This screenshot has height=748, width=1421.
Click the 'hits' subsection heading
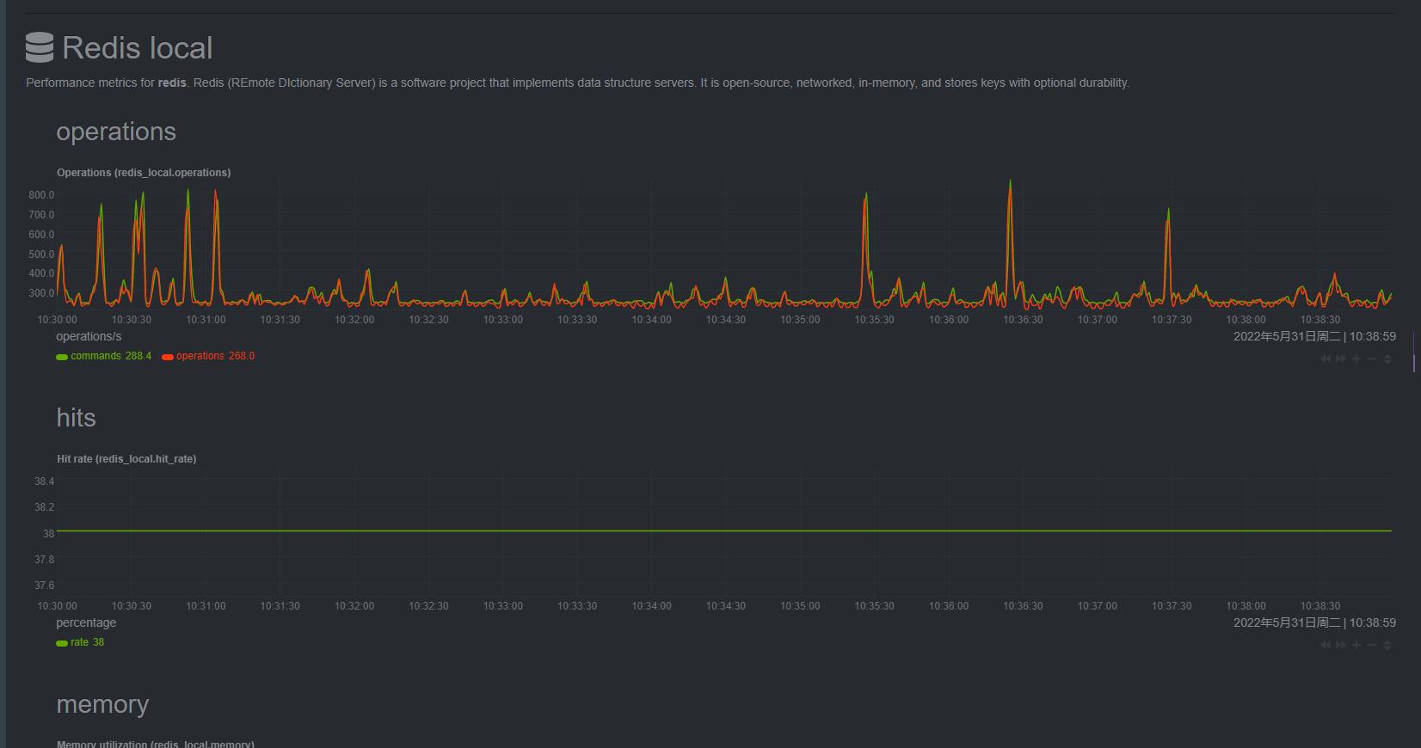(76, 418)
